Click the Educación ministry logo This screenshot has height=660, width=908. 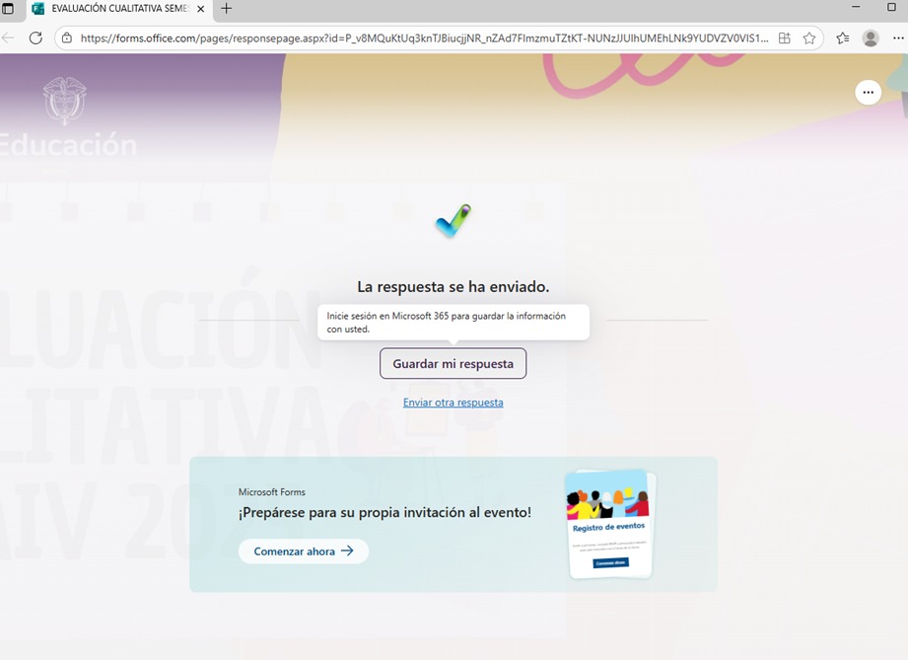(x=65, y=103)
